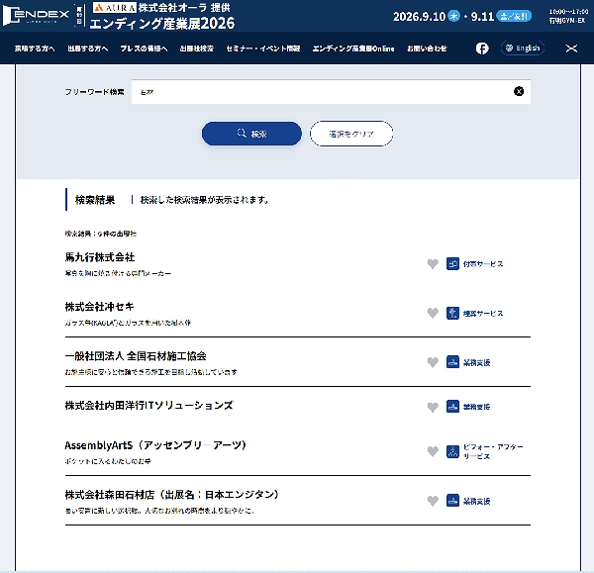The width and height of the screenshot is (594, 573).
Task: Favorite AssemblyArtS with the heart icon
Action: coord(433,451)
